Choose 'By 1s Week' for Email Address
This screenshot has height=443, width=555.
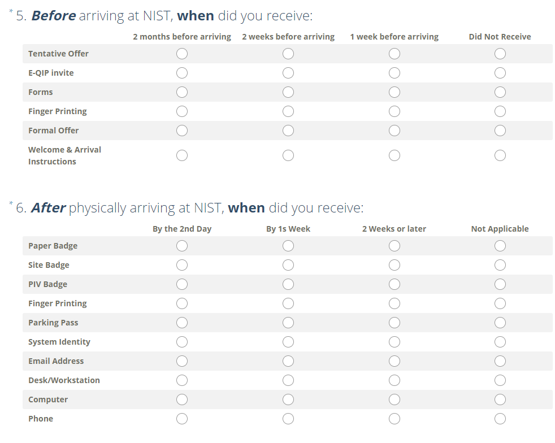pyautogui.click(x=288, y=361)
